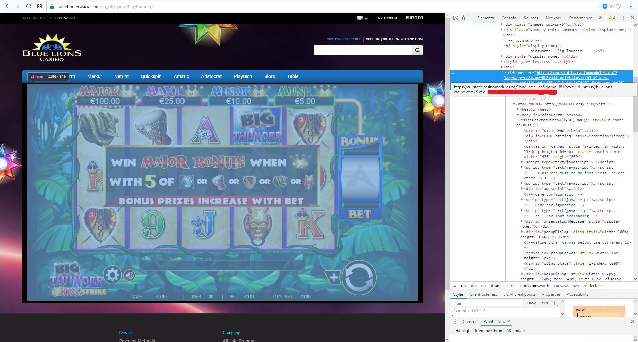Open the Playtech games category
Screen dimensions: 638x342
pyautogui.click(x=243, y=76)
